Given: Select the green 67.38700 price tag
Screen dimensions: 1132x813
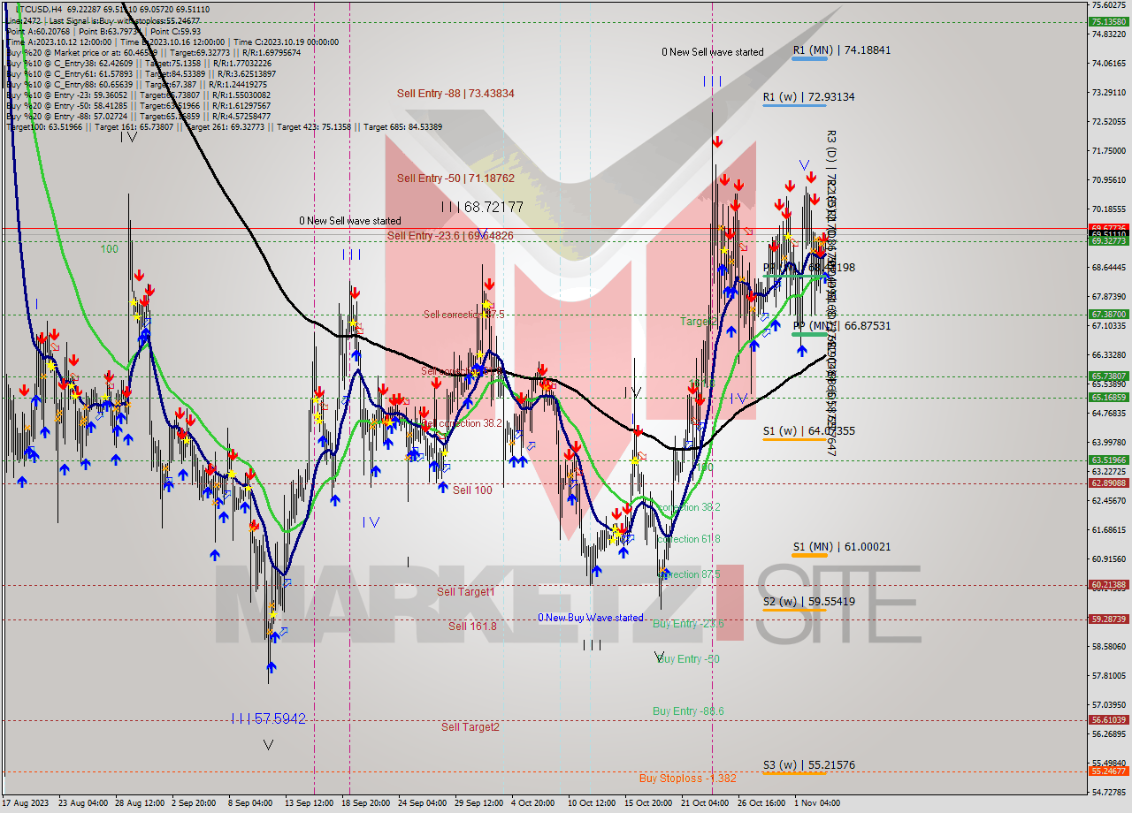Looking at the screenshot, I should [x=1108, y=314].
